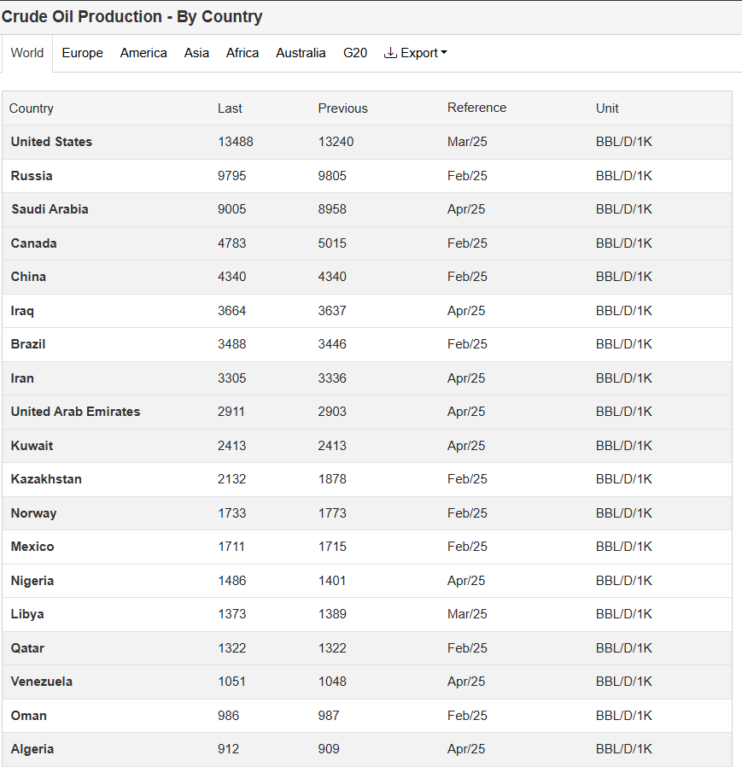Image resolution: width=742 pixels, height=767 pixels.
Task: Open the Saudi Arabia country link
Action: [x=50, y=209]
